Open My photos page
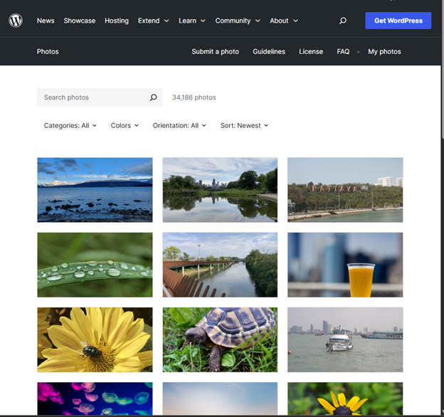444x417 pixels. [x=384, y=51]
